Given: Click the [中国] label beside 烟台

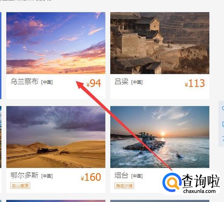Looking at the screenshot, I should click(137, 176).
